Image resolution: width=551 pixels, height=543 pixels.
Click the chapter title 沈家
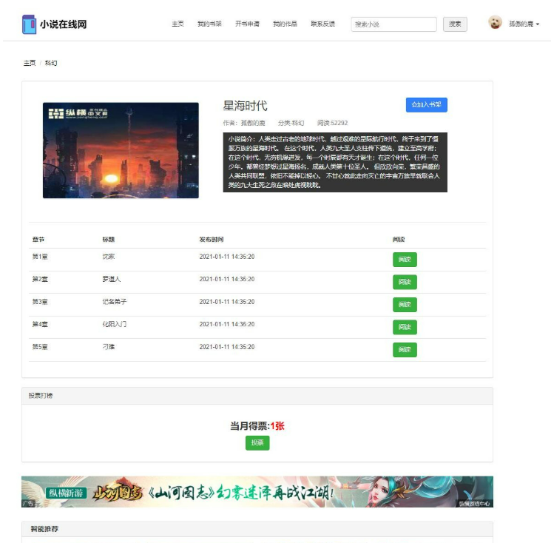[109, 257]
